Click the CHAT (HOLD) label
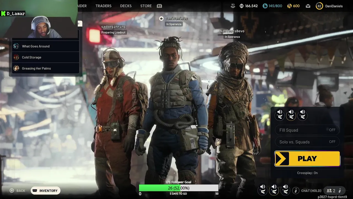Screen dimensions: 353x199 point(311,191)
